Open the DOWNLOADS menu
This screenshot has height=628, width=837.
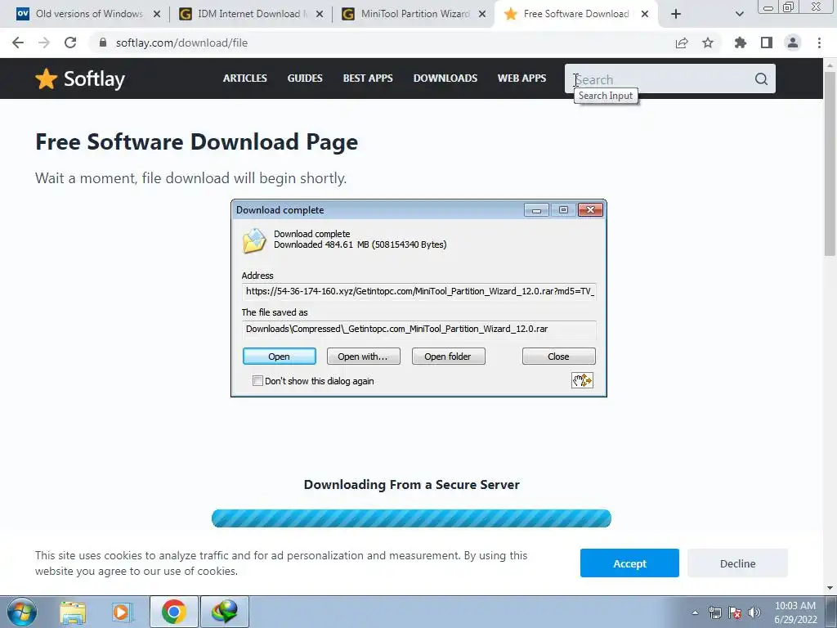pyautogui.click(x=445, y=78)
